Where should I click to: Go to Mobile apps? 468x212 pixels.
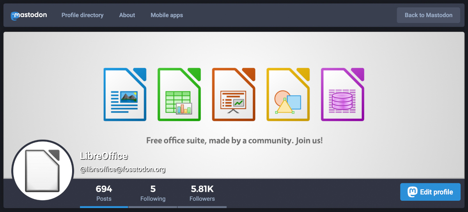167,15
